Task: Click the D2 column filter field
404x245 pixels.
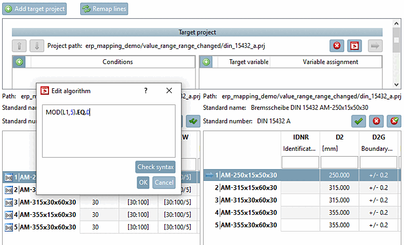Action: click(338, 162)
